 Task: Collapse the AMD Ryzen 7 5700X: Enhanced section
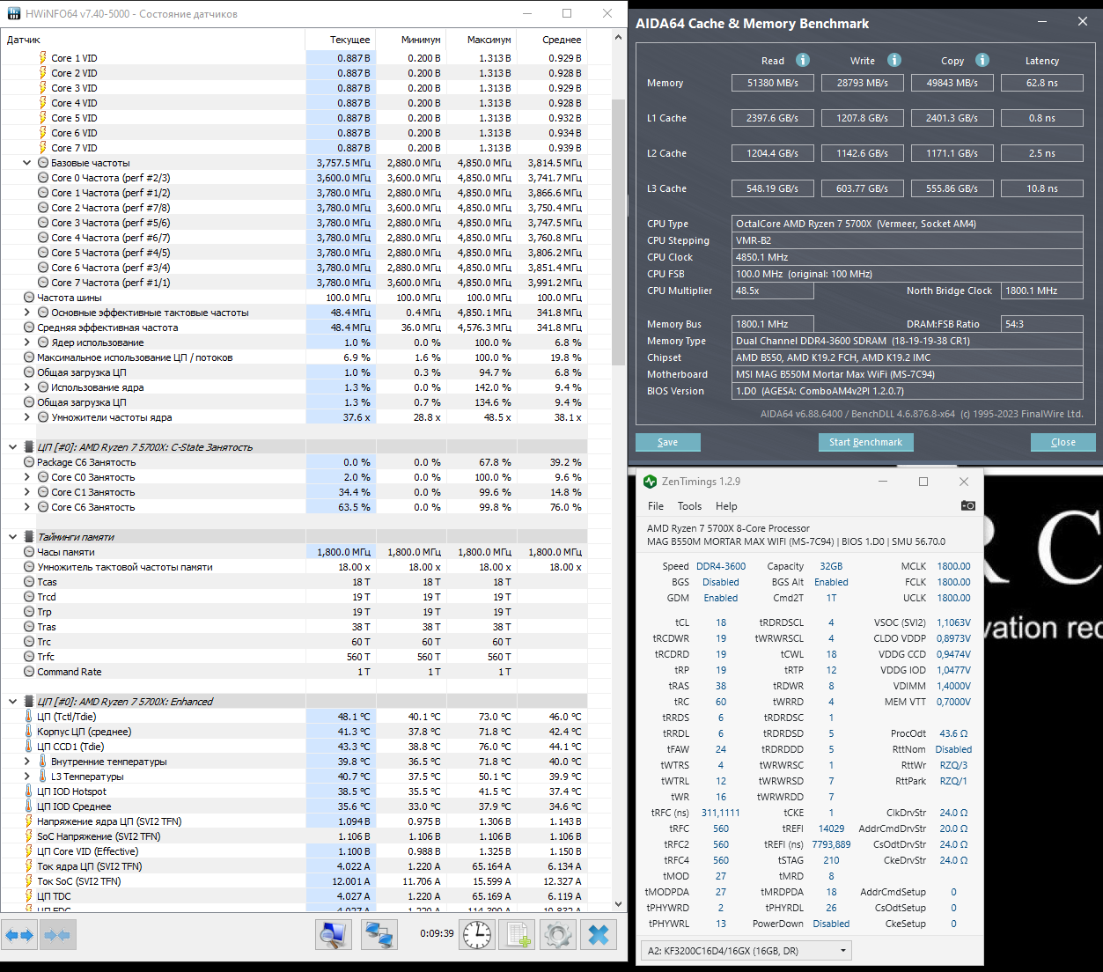[x=12, y=702]
